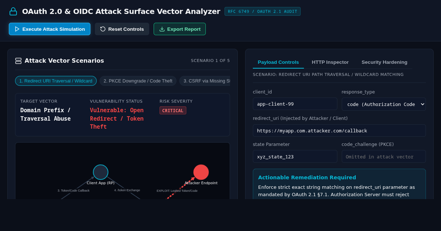
Task: Click the server icon beside Attack Vector Scenarios
Action: tap(18, 61)
